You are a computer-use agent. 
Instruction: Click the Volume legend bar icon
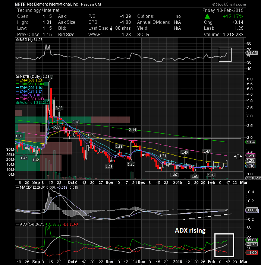[x=18, y=103]
